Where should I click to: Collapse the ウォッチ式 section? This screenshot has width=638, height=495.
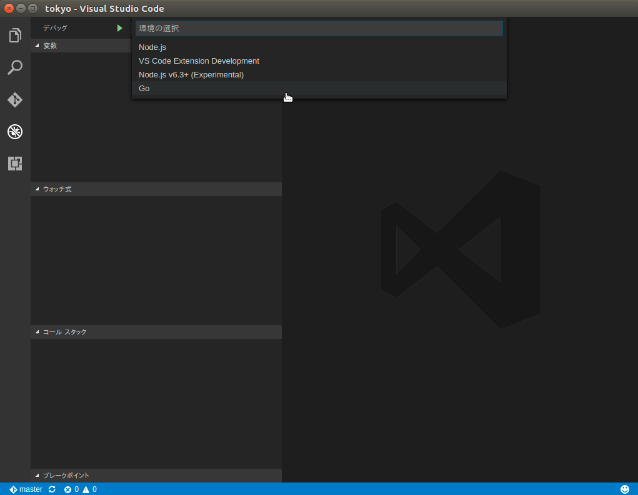pos(156,189)
